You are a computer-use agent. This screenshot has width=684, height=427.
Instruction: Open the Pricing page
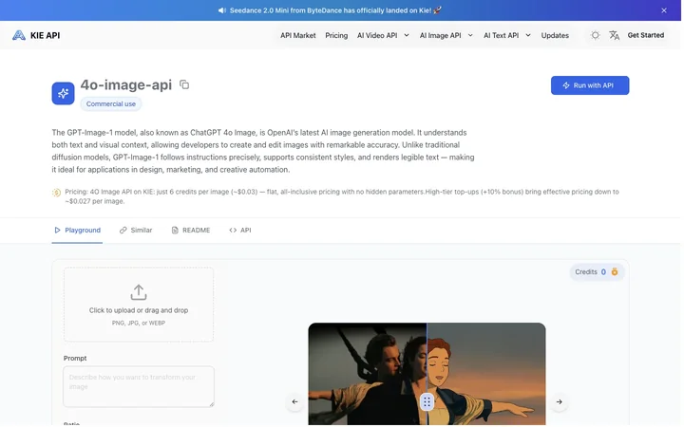click(336, 35)
